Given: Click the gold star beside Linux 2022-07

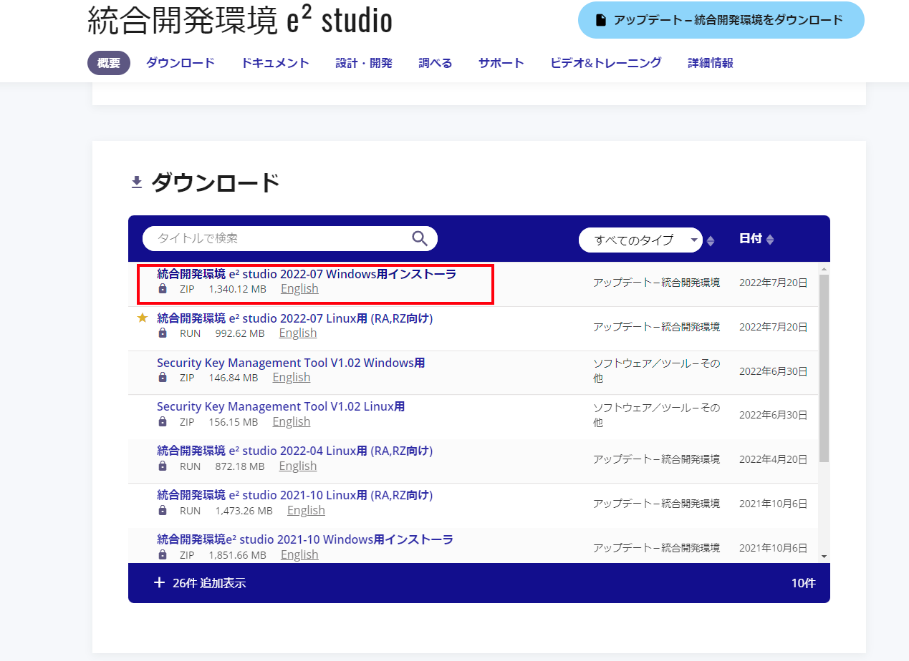Looking at the screenshot, I should pos(142,318).
